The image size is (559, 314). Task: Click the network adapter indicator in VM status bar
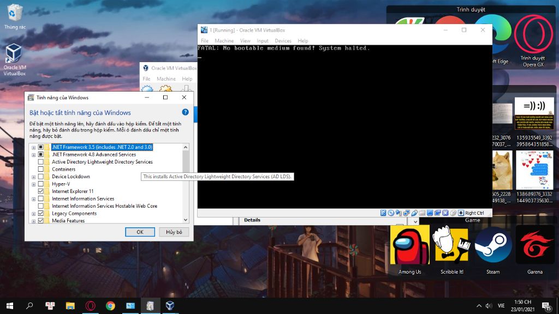407,213
